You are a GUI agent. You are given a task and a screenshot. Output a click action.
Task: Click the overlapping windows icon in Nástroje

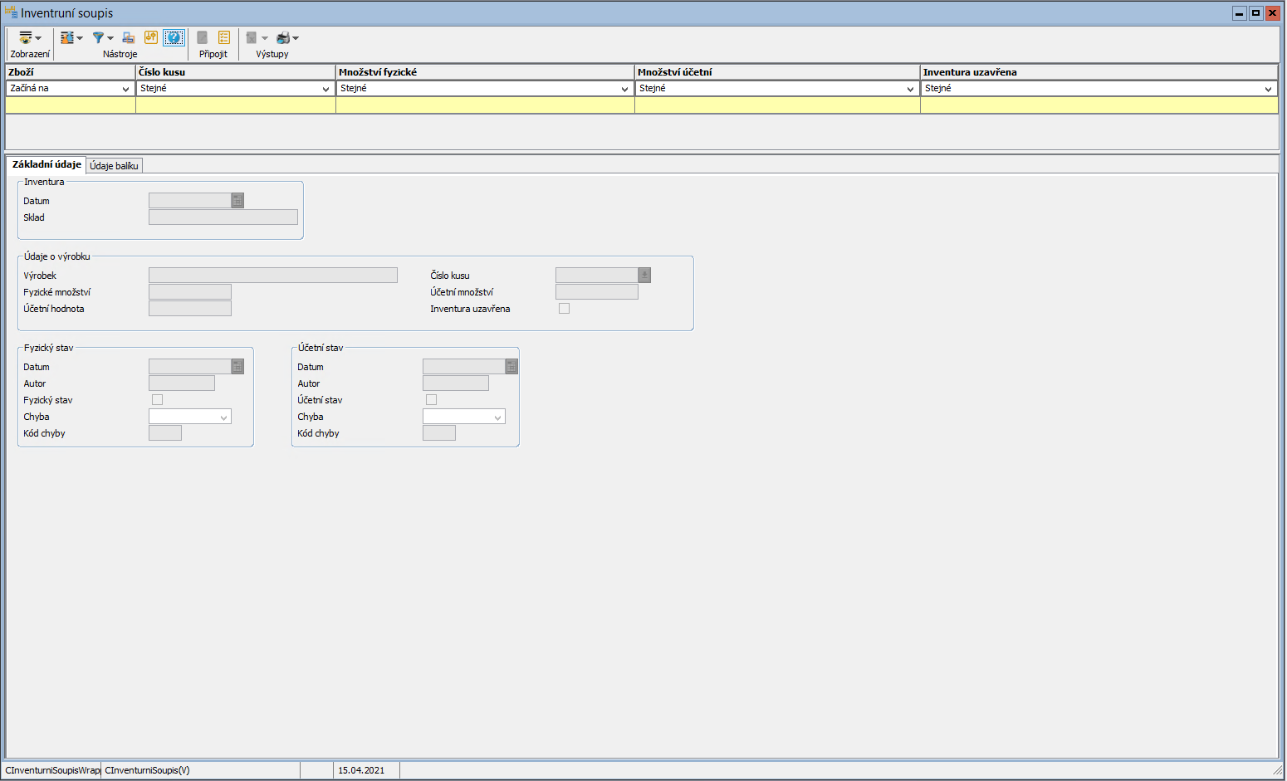(128, 38)
